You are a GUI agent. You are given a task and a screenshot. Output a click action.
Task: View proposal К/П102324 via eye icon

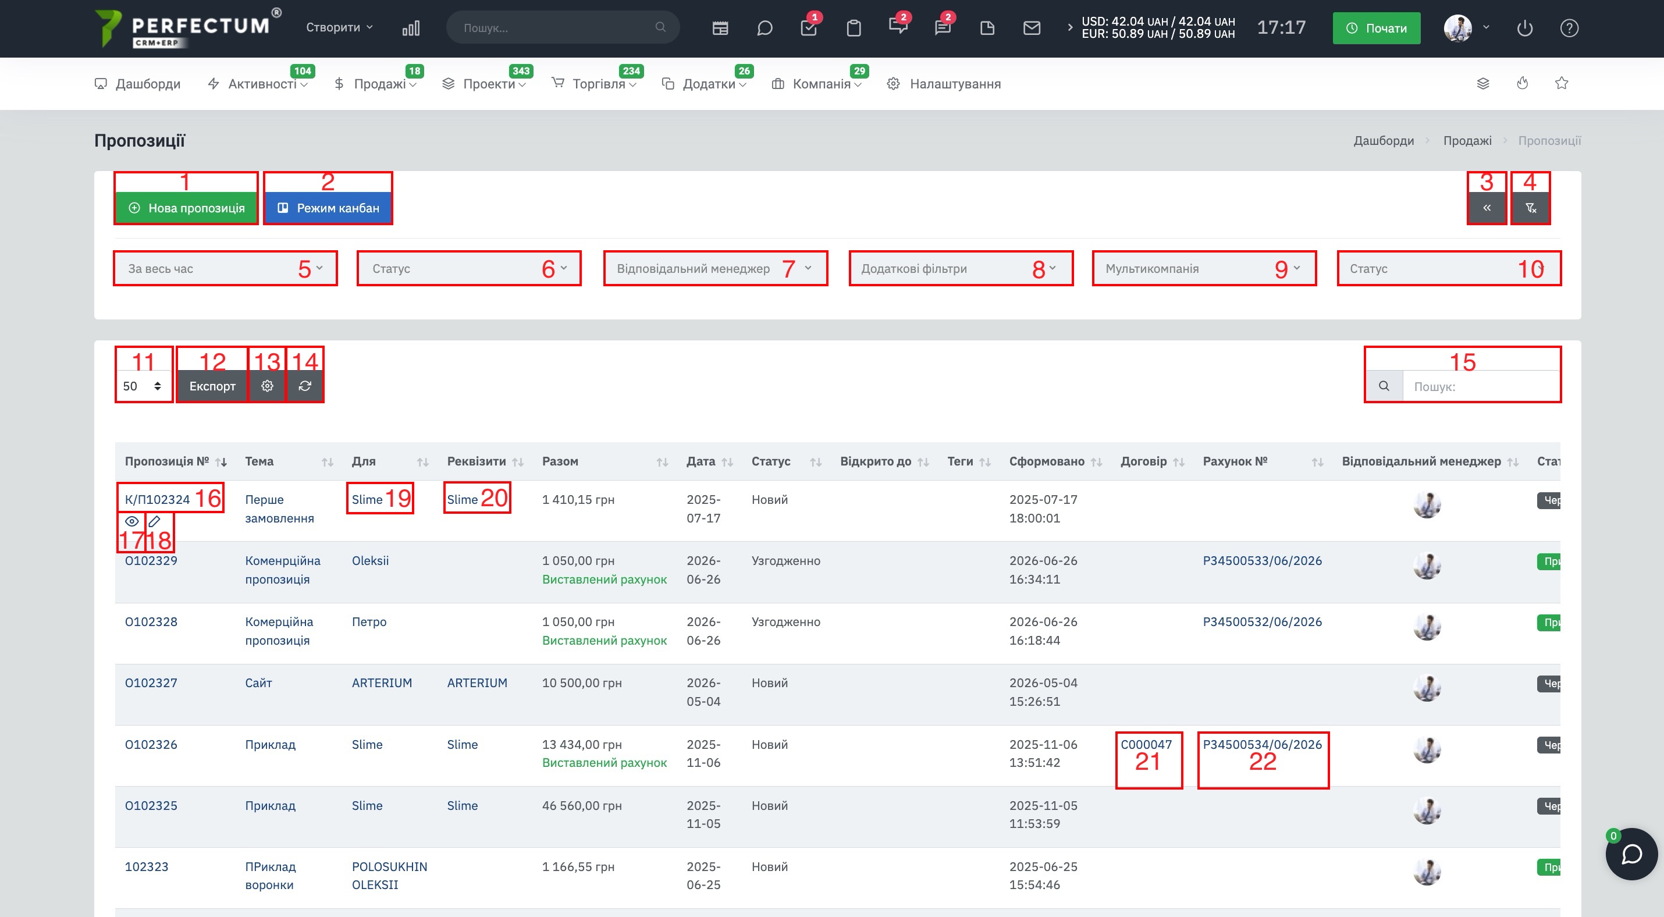tap(131, 521)
